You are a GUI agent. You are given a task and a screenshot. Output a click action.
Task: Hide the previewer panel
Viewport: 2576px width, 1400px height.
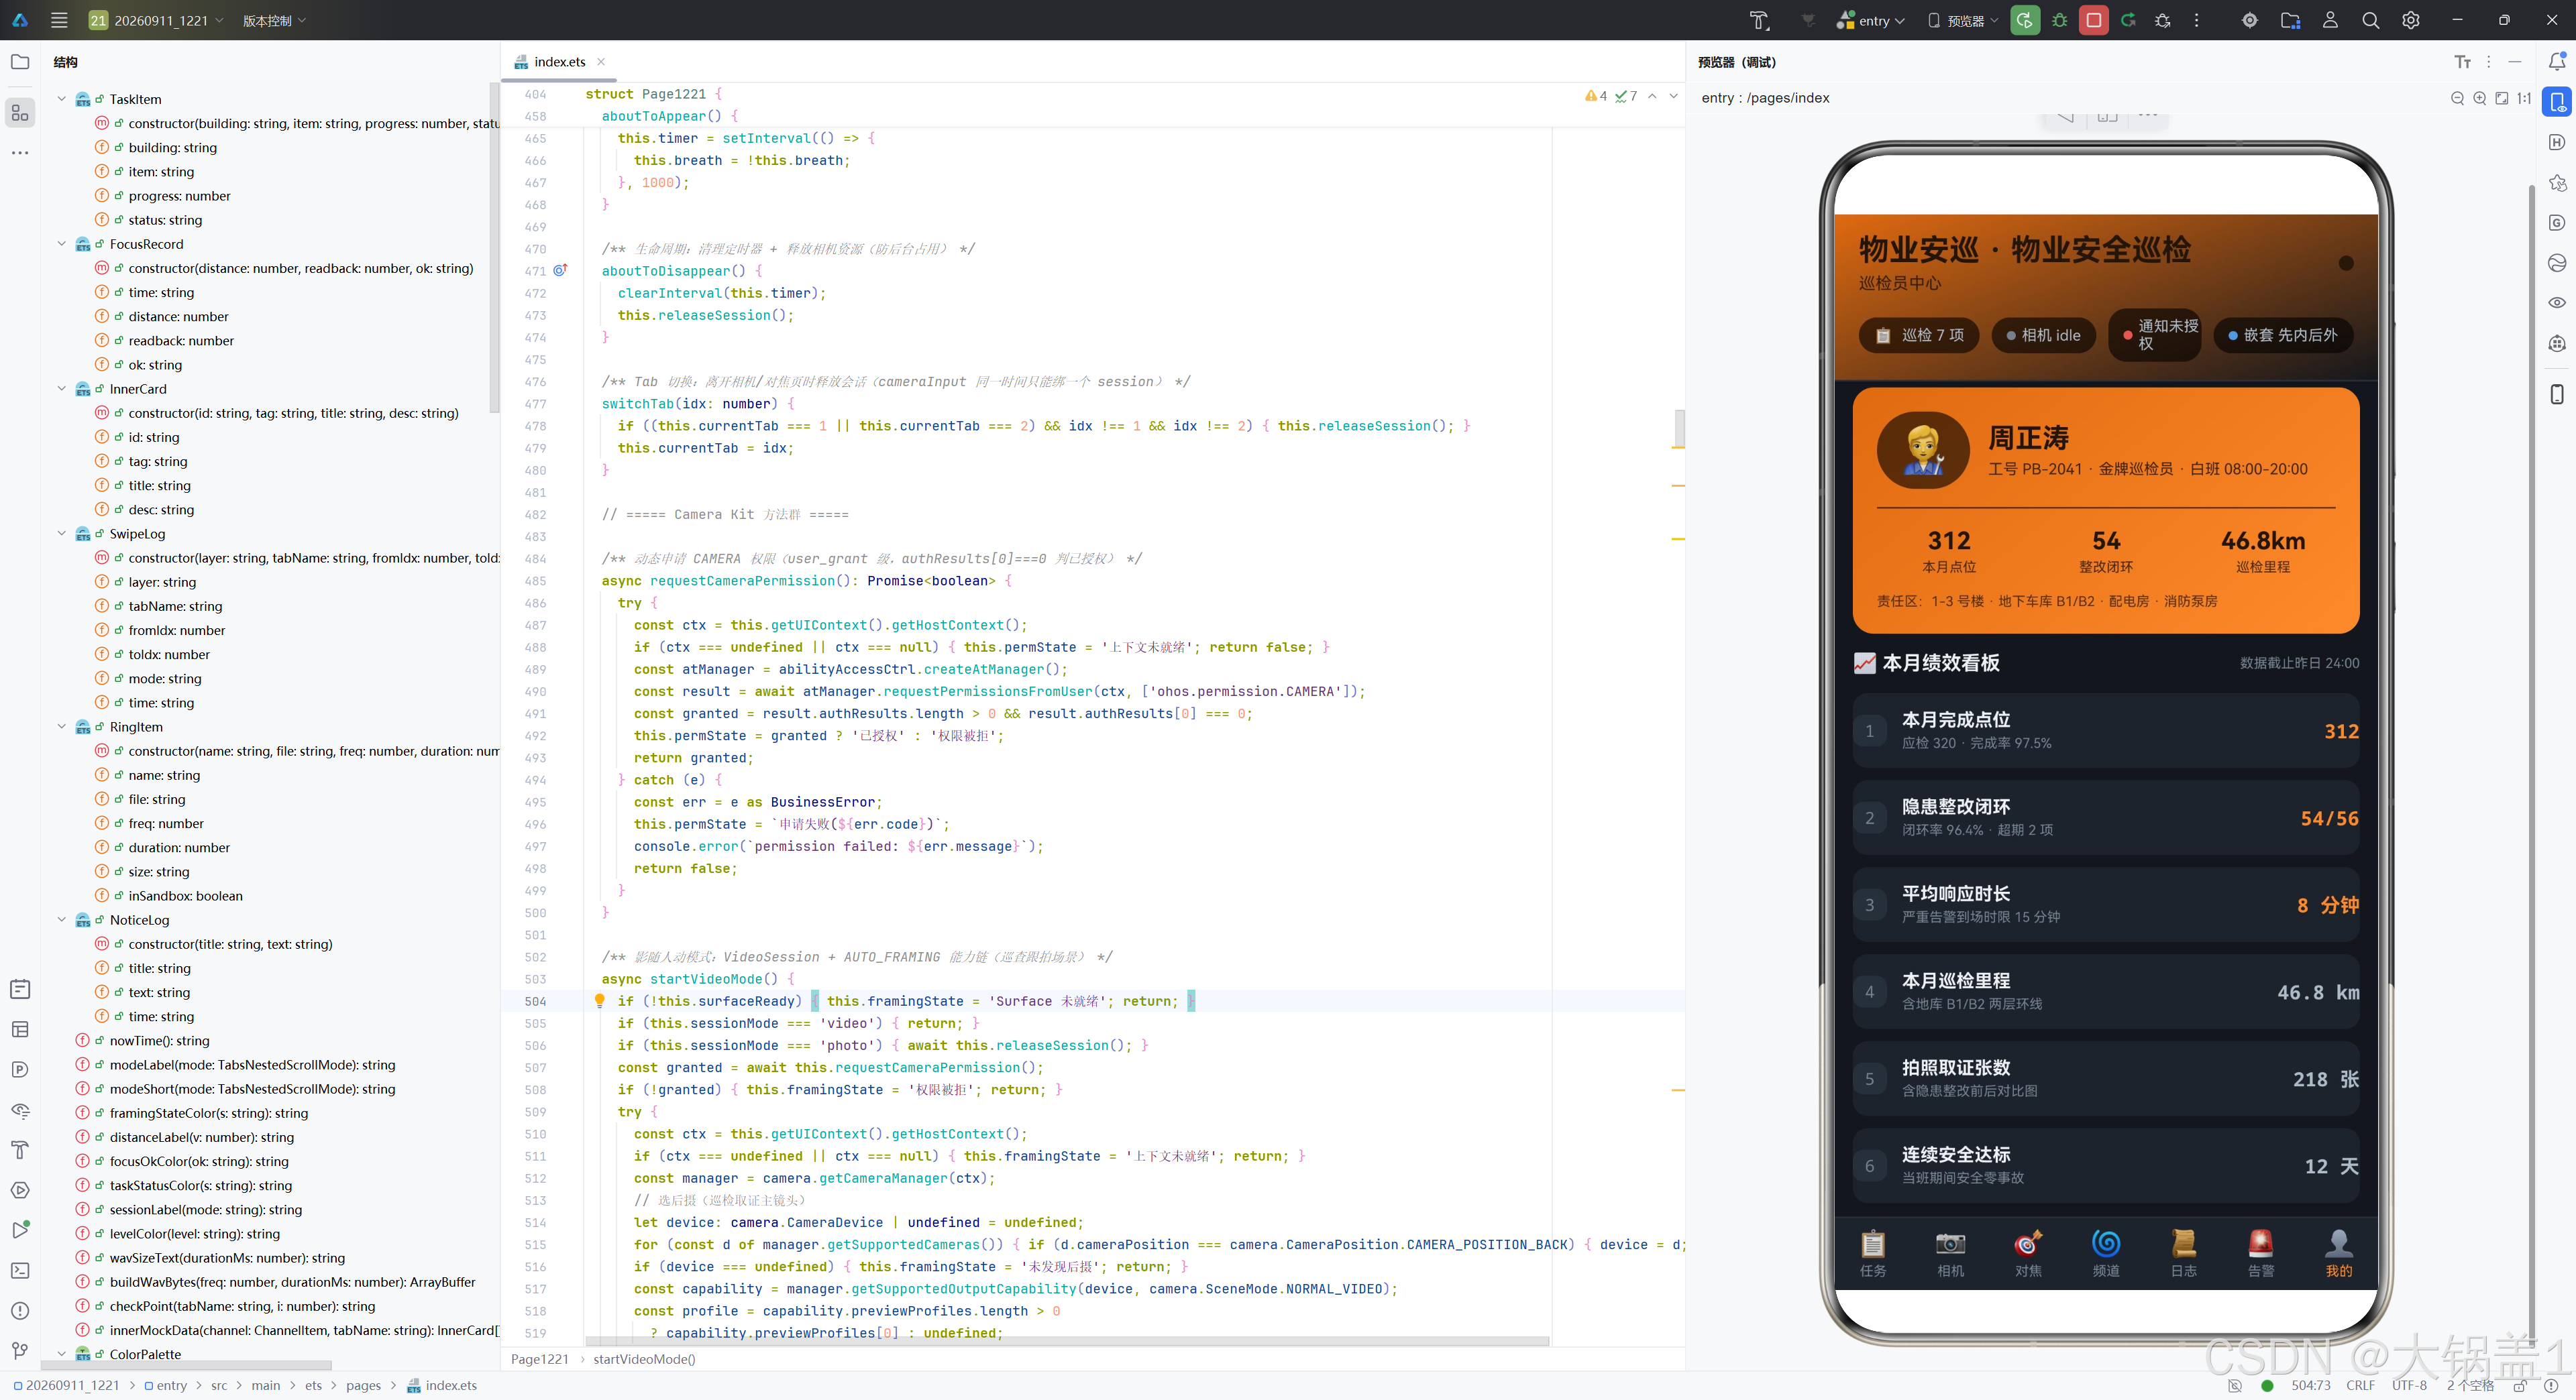(2514, 62)
